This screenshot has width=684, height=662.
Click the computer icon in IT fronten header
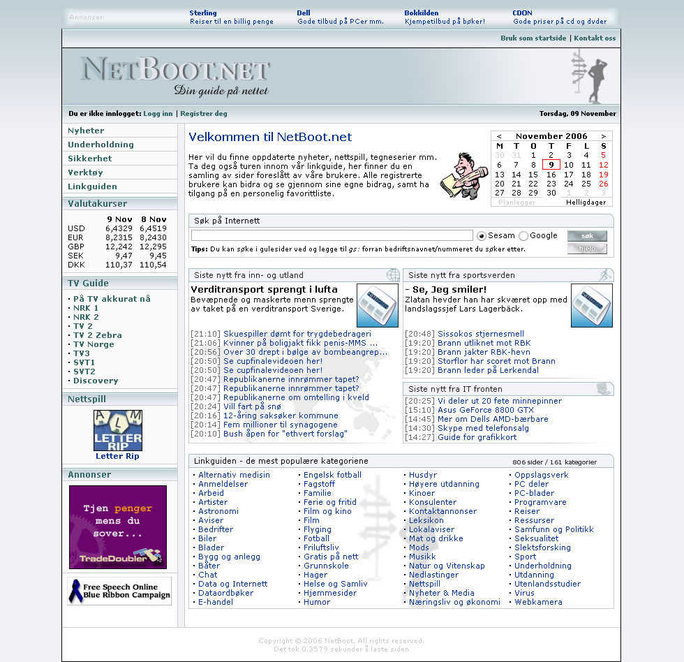(604, 388)
